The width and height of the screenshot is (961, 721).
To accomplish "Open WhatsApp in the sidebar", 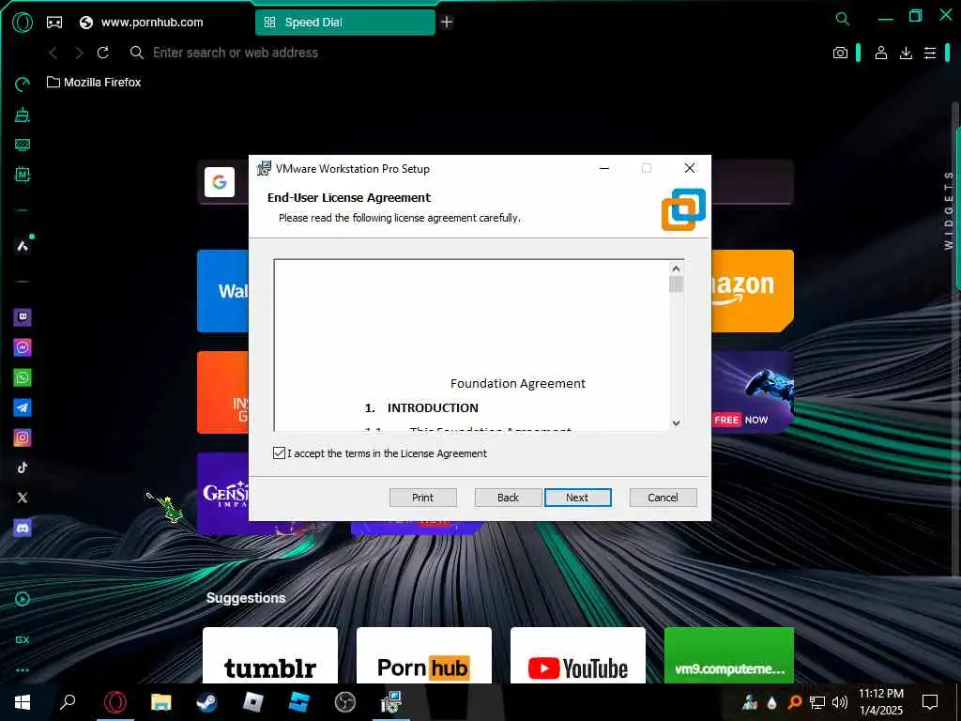I will (23, 377).
